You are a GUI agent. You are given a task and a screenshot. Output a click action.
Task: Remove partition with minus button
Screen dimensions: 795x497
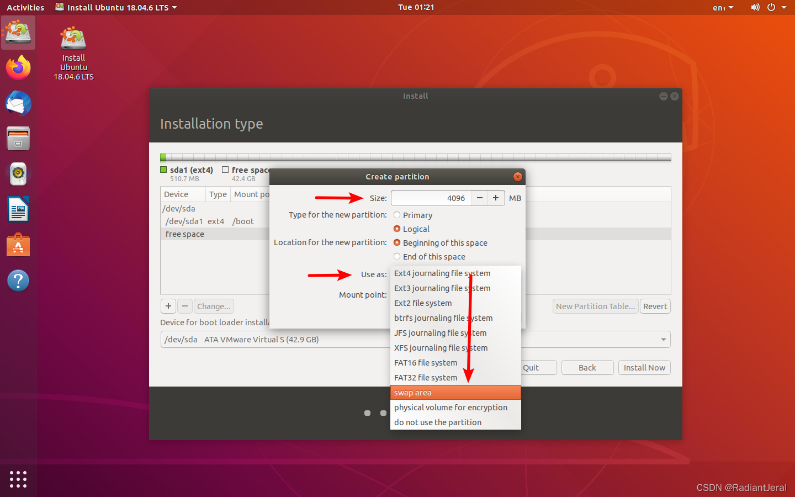pyautogui.click(x=185, y=306)
